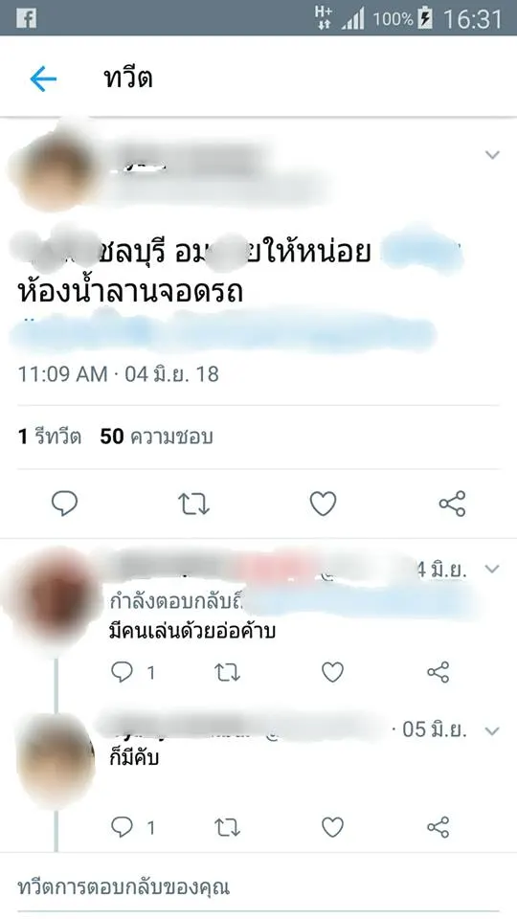Reply to the main tweet
The height and width of the screenshot is (919, 517).
(x=64, y=503)
